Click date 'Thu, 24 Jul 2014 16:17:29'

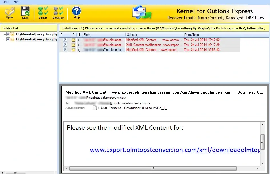[x=202, y=45]
